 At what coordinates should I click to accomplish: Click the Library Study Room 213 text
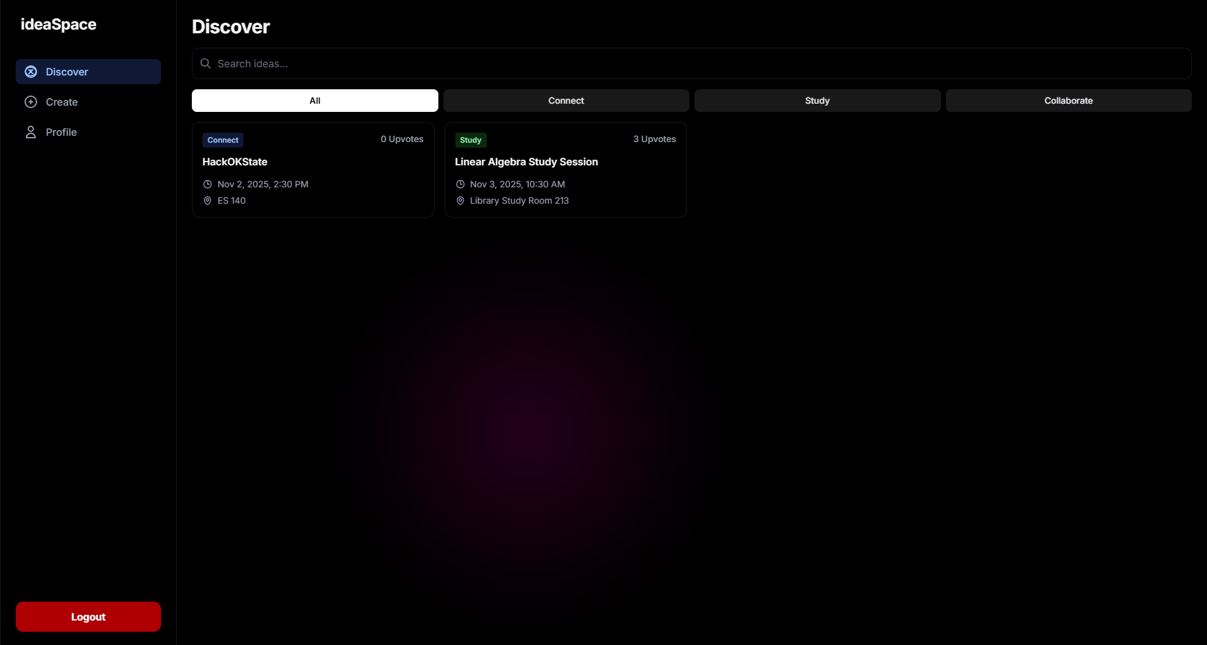click(520, 201)
